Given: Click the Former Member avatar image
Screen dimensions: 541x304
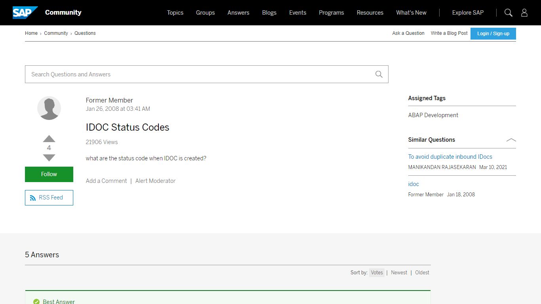Looking at the screenshot, I should pyautogui.click(x=49, y=108).
